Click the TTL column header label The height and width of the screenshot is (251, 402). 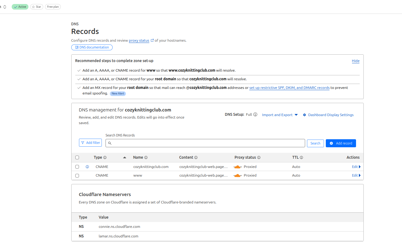296,157
